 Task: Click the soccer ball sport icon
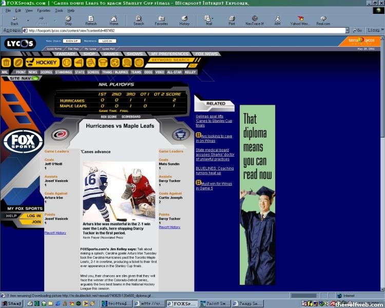click(x=114, y=63)
